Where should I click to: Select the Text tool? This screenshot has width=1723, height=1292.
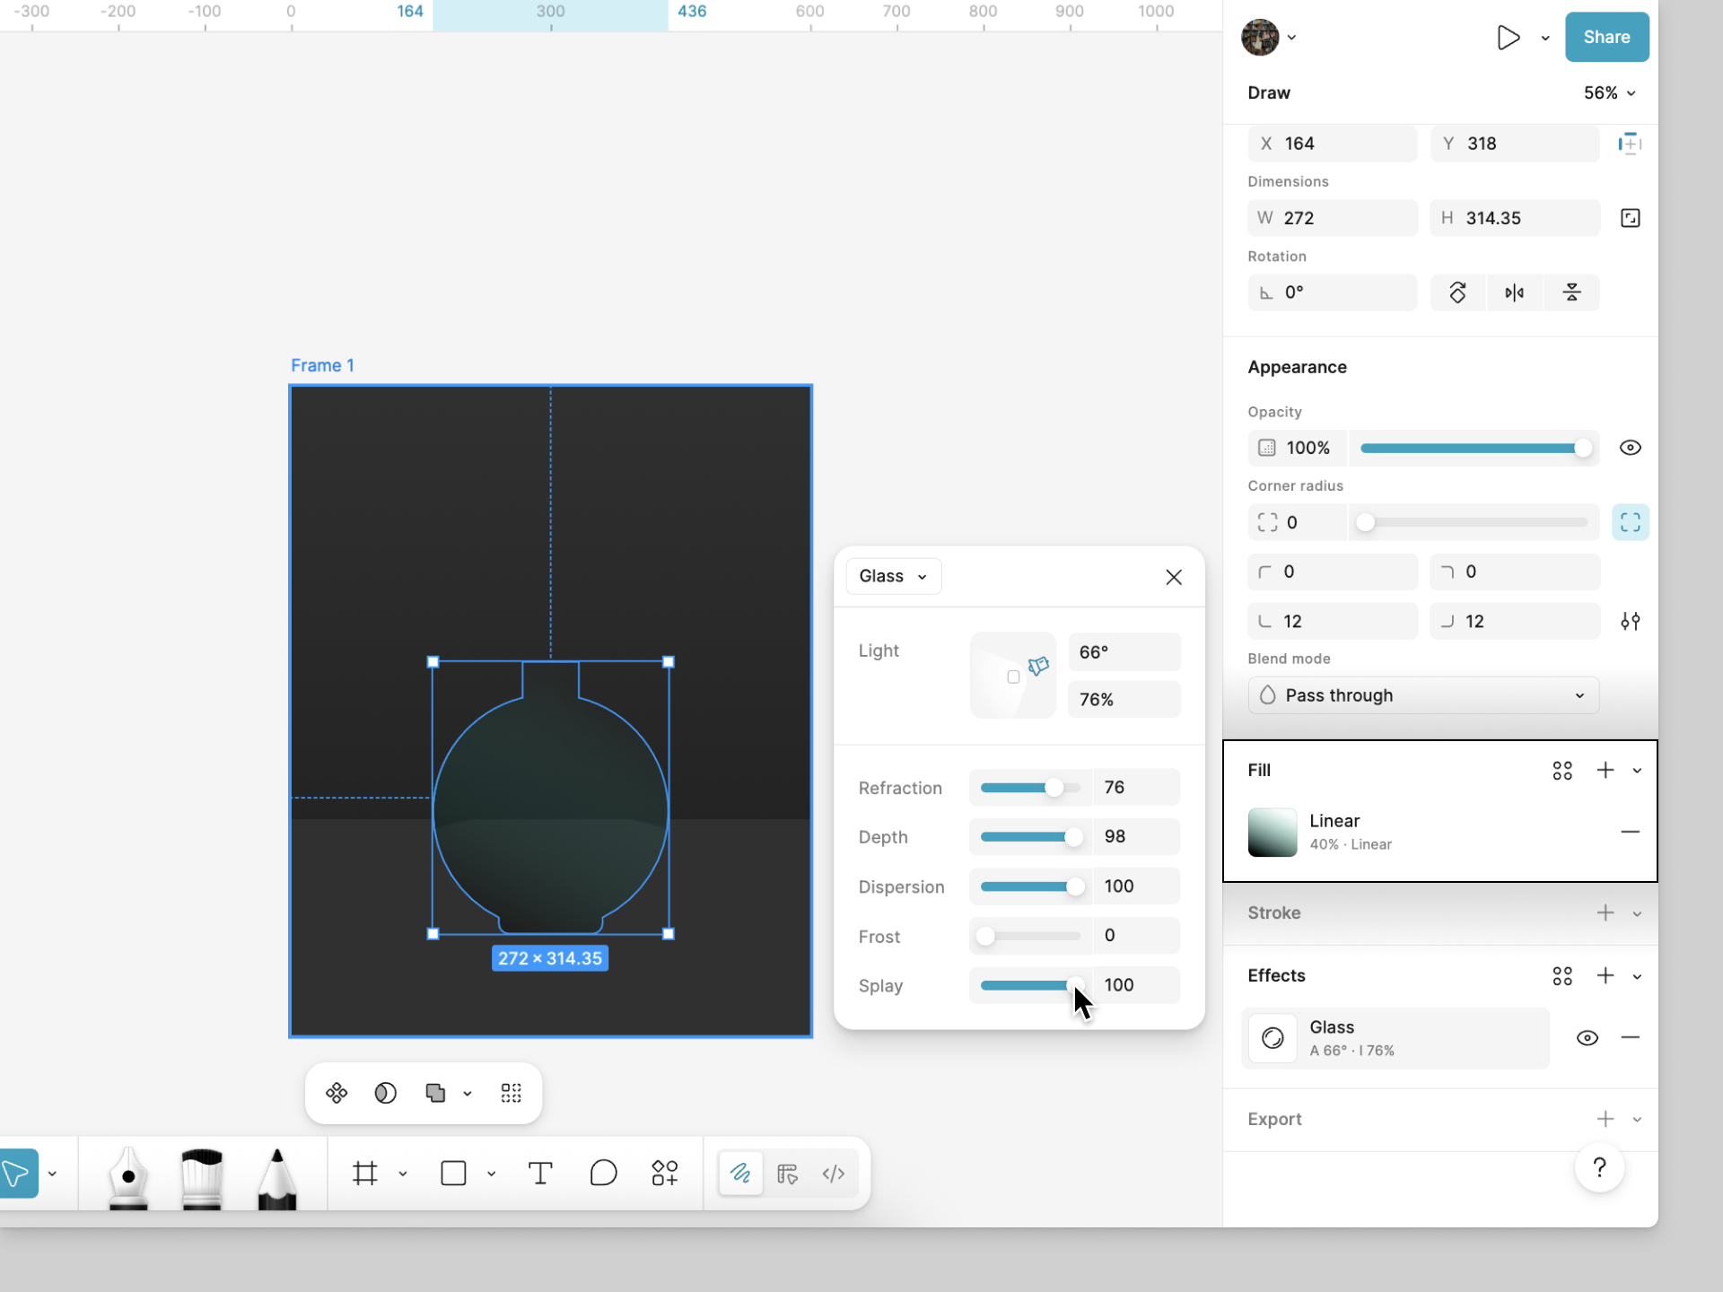[540, 1174]
